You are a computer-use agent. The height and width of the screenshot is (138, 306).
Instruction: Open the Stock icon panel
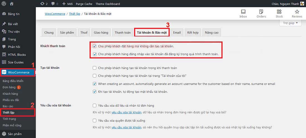[x=279, y=11]
